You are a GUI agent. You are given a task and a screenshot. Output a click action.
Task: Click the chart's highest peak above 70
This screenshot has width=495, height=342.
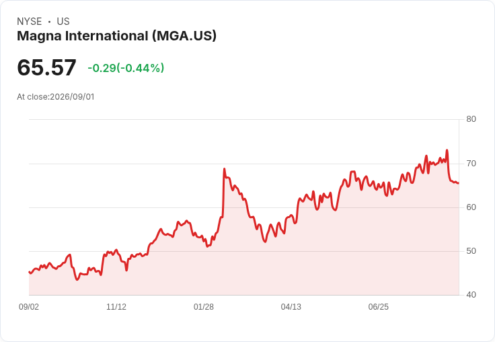[x=447, y=150]
